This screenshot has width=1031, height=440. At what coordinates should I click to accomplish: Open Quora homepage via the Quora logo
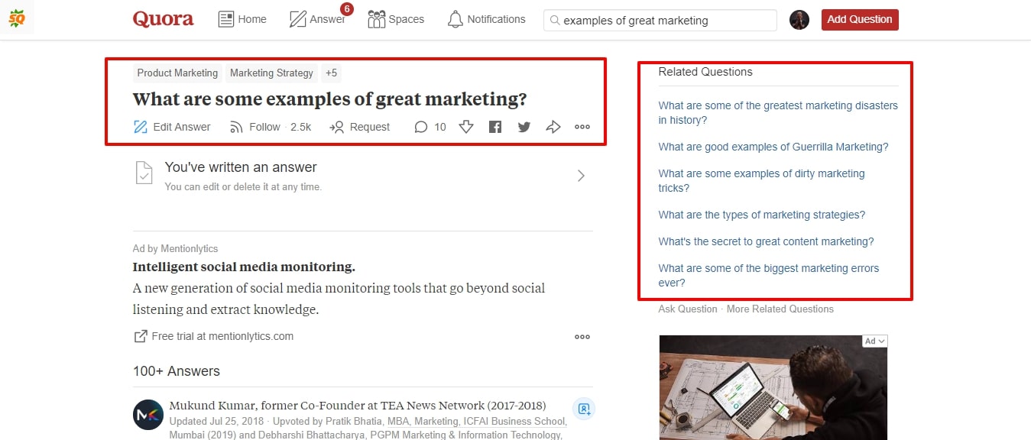pyautogui.click(x=163, y=19)
